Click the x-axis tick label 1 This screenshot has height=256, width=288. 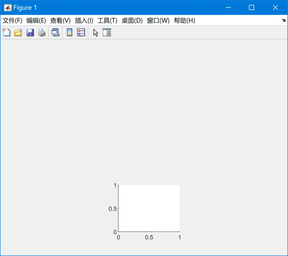(180, 237)
